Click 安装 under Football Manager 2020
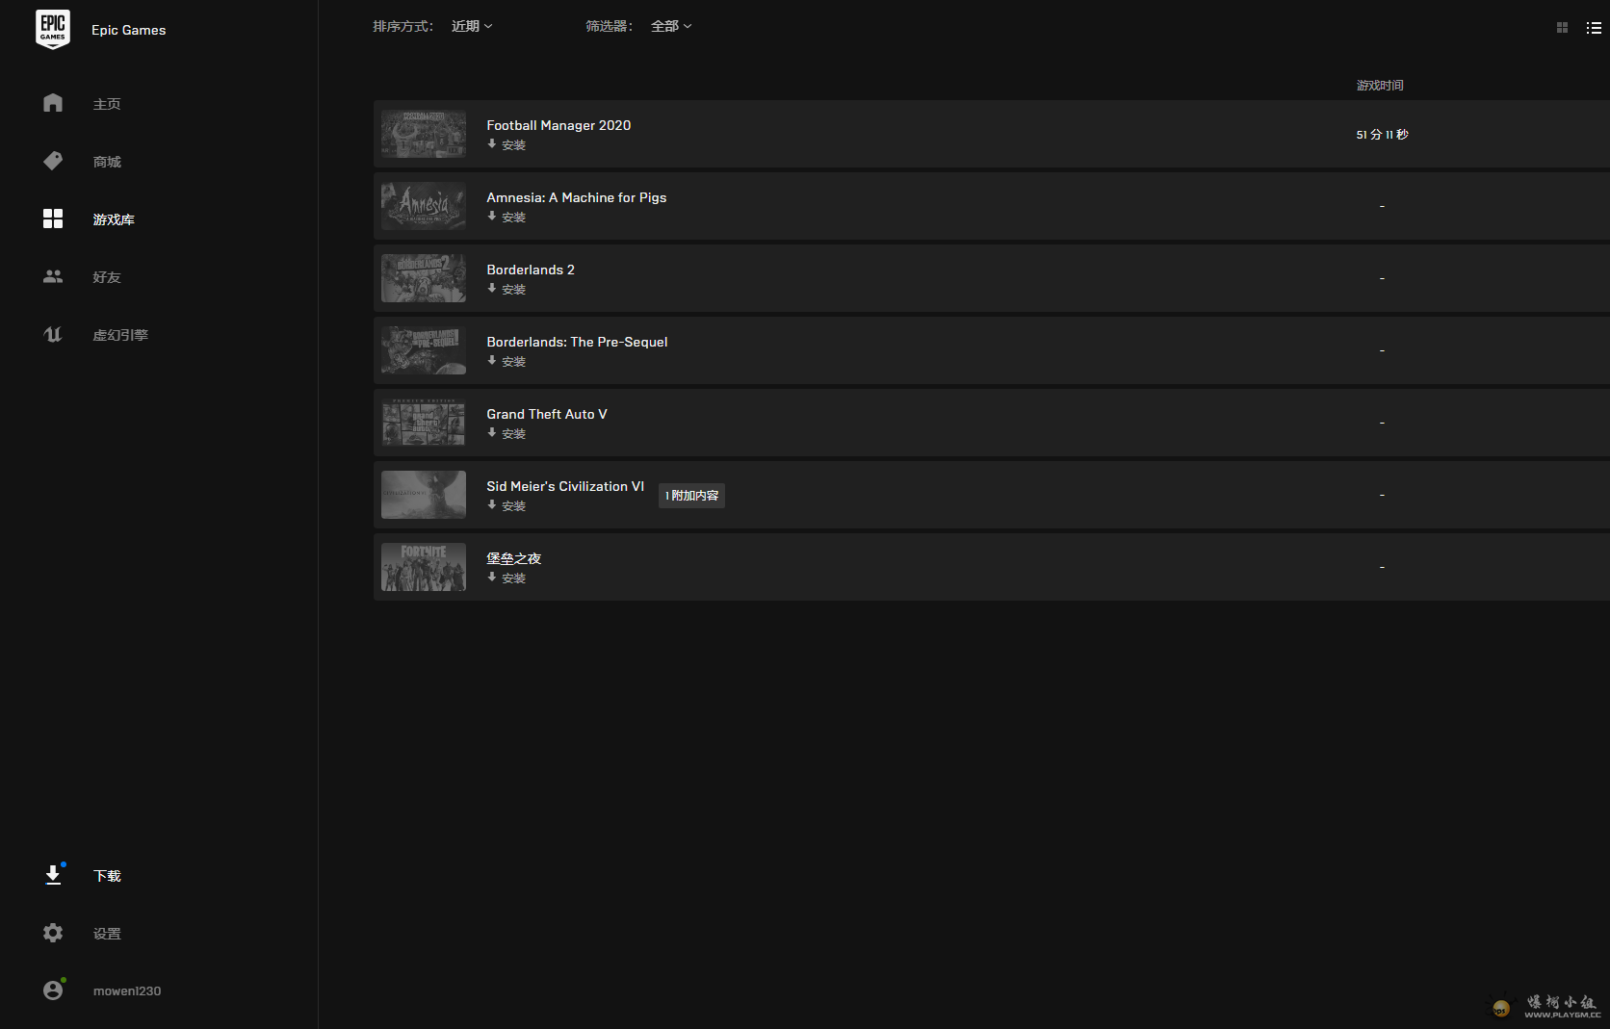Image resolution: width=1610 pixels, height=1029 pixels. pyautogui.click(x=513, y=145)
